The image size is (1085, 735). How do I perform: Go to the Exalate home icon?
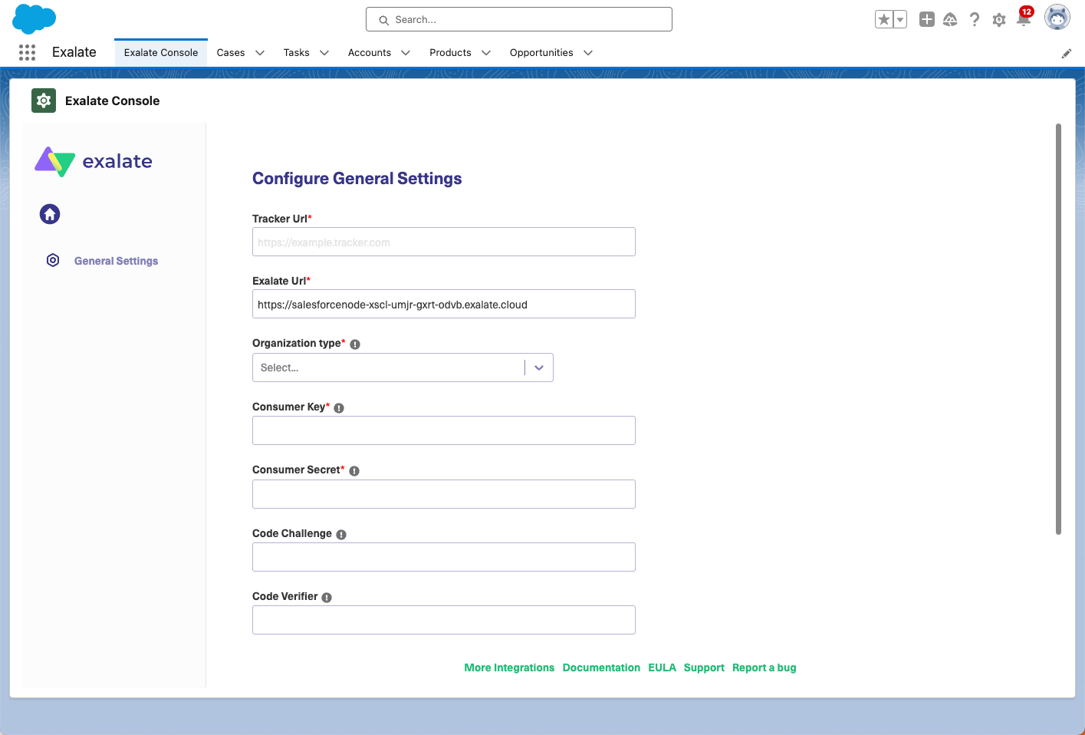50,214
